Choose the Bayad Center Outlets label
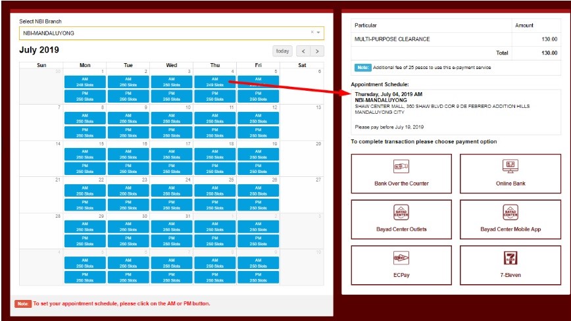Image resolution: width=571 pixels, height=321 pixels. [x=401, y=230]
